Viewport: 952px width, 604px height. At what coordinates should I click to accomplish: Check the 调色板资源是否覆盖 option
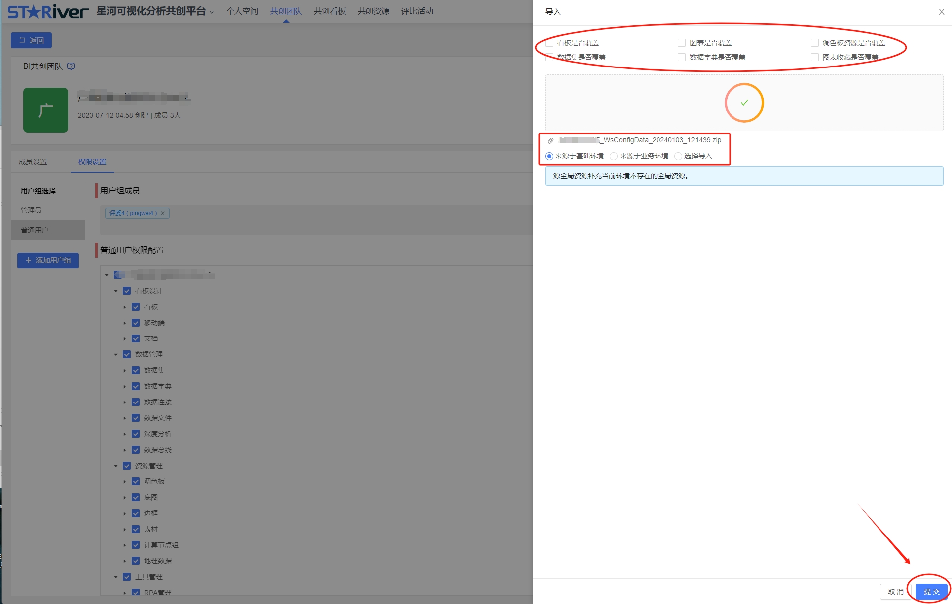814,43
